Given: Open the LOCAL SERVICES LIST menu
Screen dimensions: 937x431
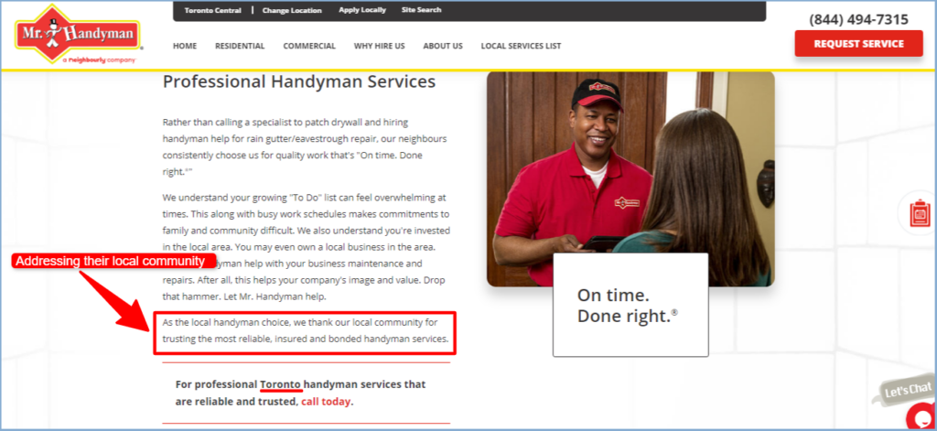Looking at the screenshot, I should point(521,46).
